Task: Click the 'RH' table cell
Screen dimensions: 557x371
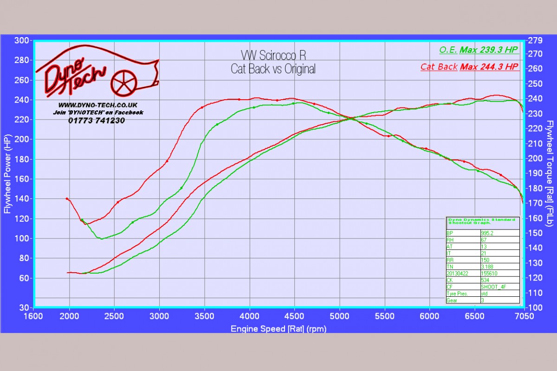Action: [463, 240]
